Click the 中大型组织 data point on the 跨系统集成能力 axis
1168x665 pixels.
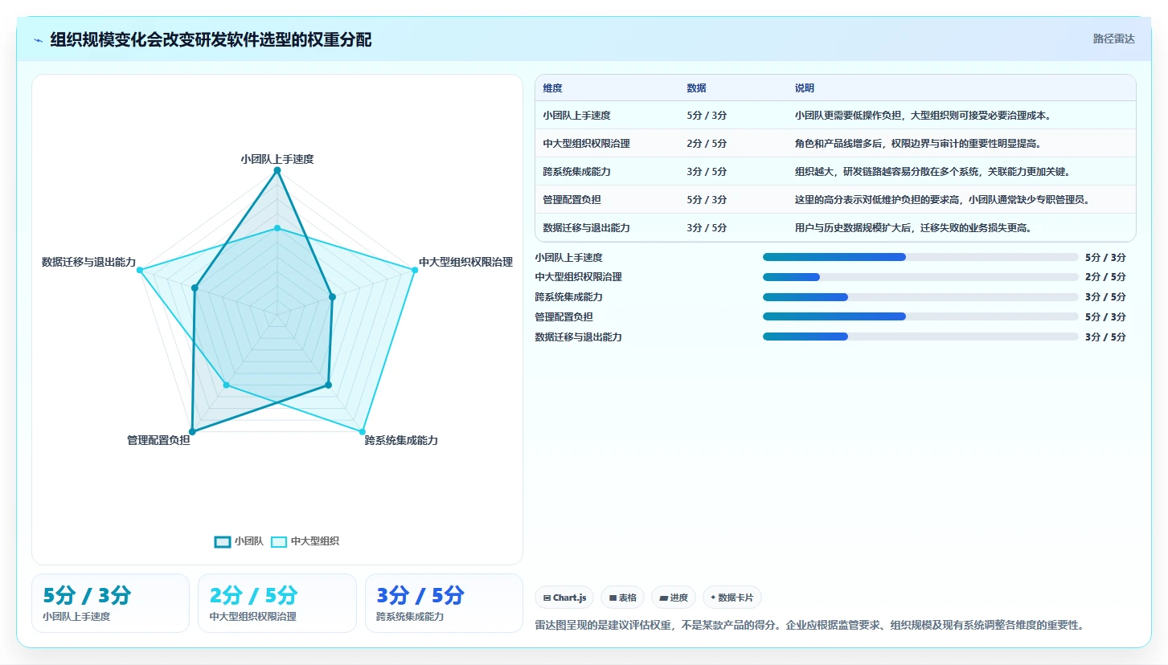363,431
